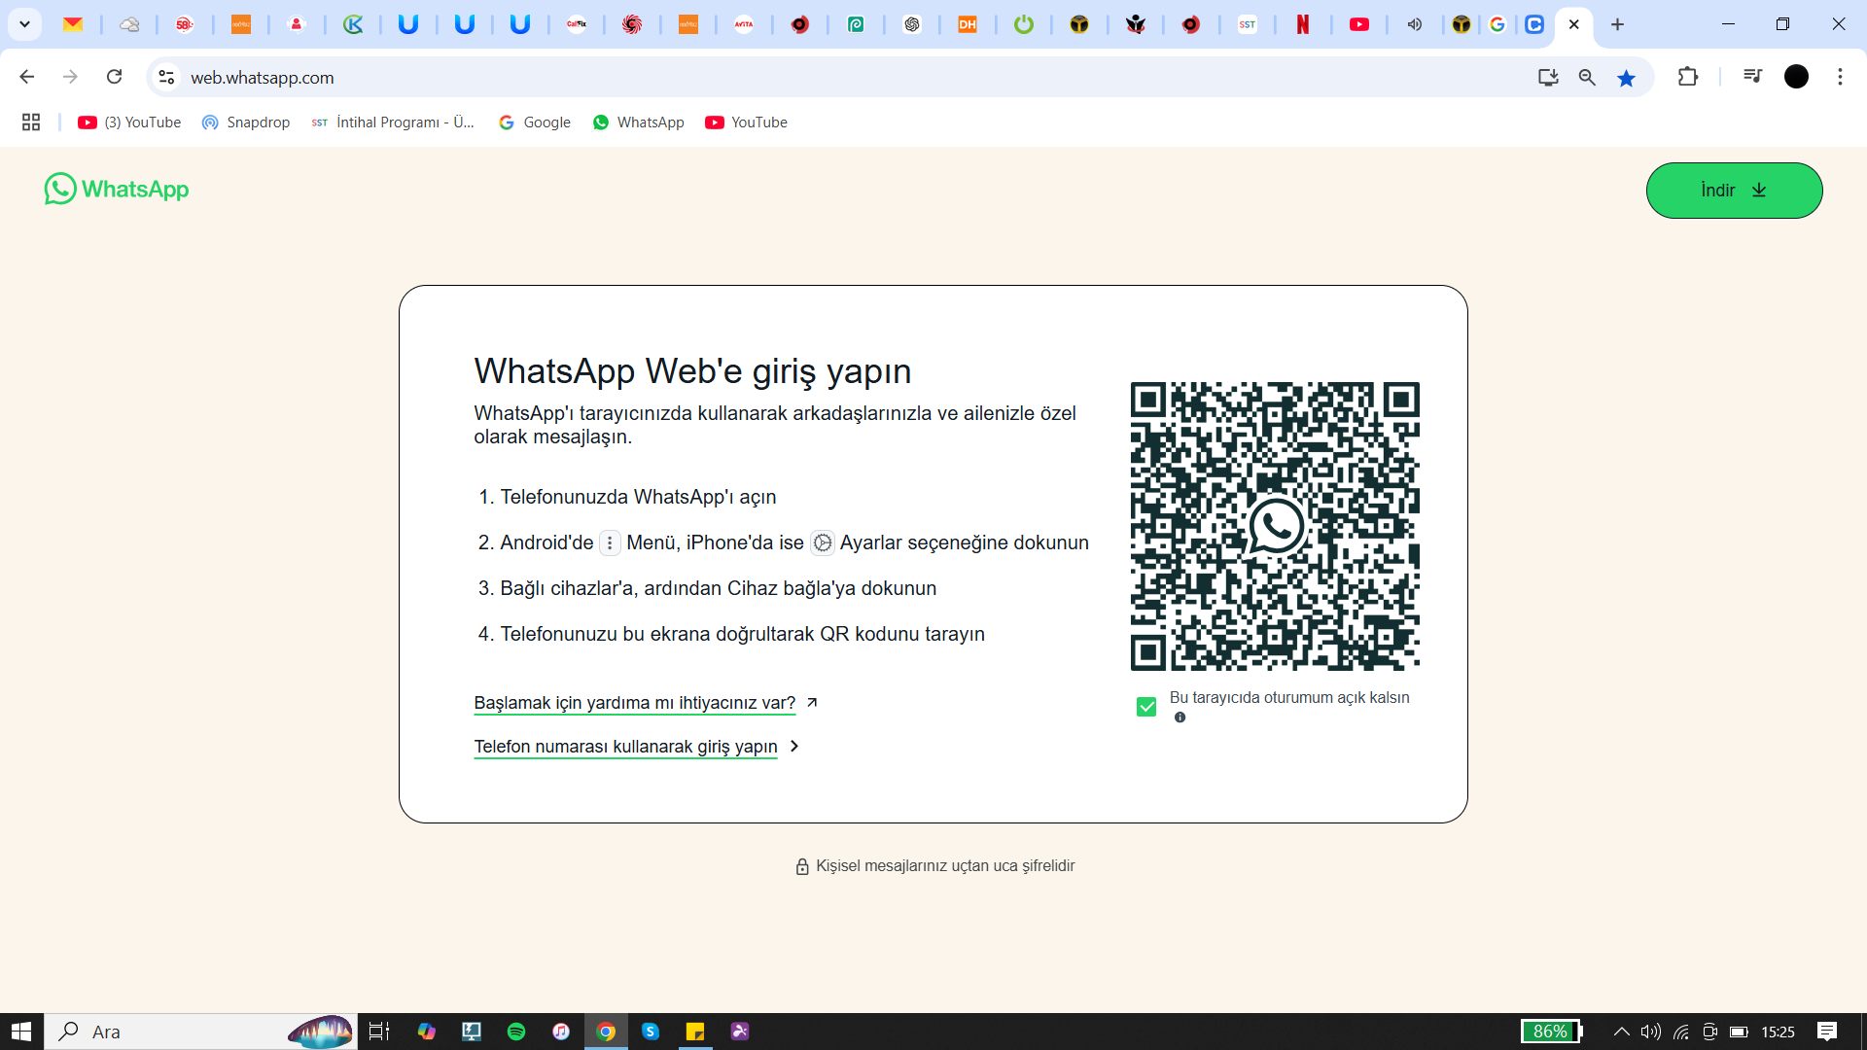Open the Snapdrop bookmark
The height and width of the screenshot is (1050, 1867).
[x=246, y=122]
